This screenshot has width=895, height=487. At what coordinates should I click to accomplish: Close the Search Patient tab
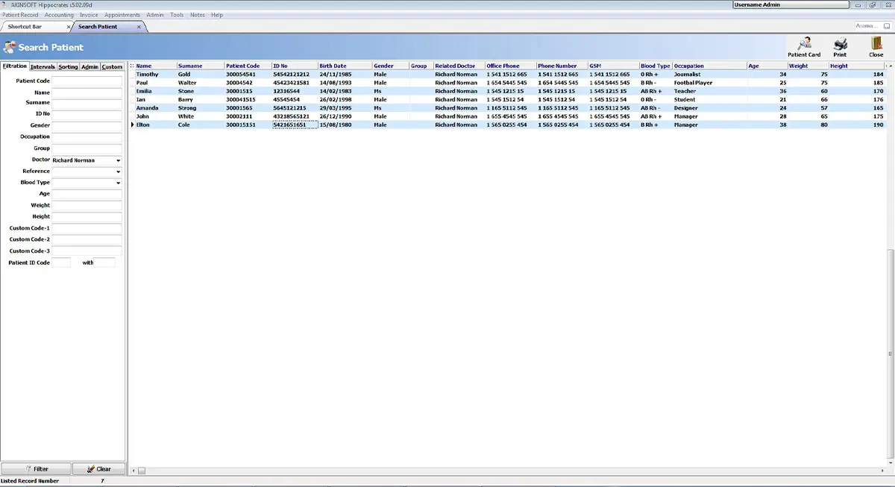point(139,27)
